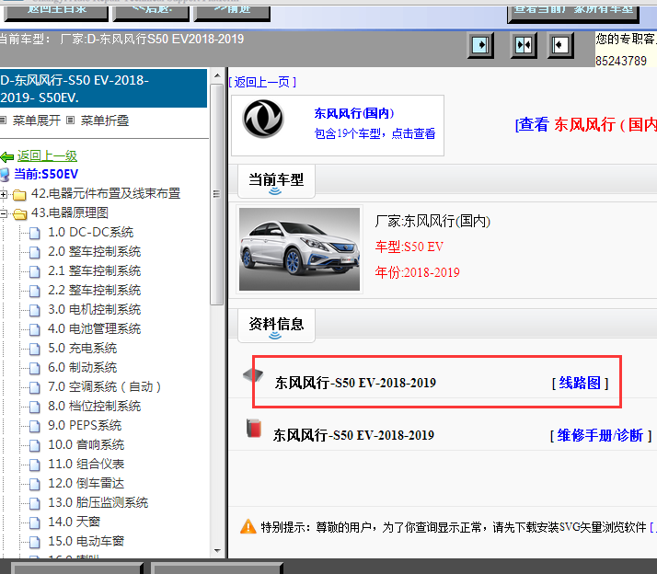Click the 年份:2018-2019 red text

click(x=418, y=273)
